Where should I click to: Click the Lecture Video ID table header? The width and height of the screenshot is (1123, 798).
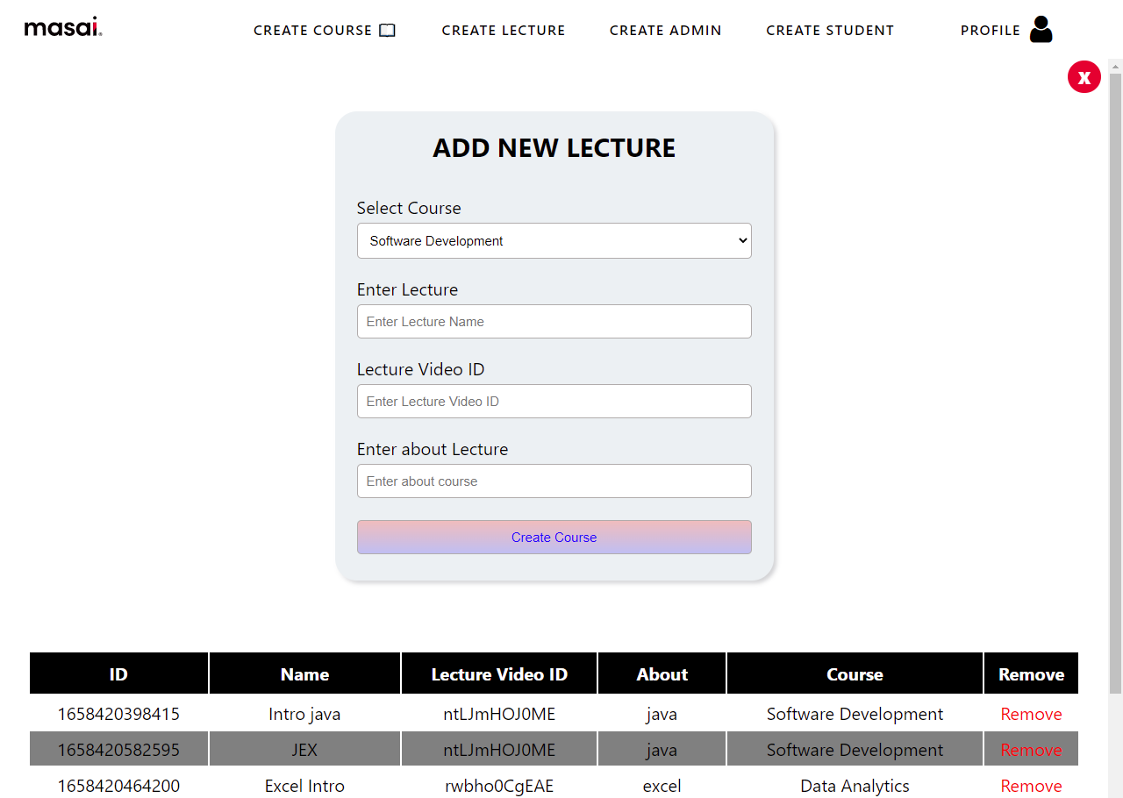(x=499, y=673)
